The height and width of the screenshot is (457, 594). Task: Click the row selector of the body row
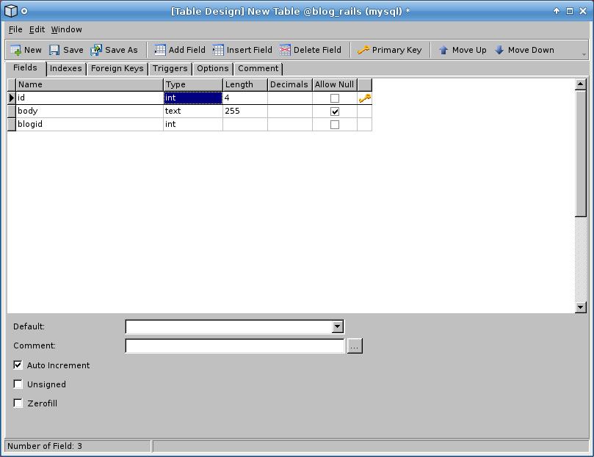11,111
